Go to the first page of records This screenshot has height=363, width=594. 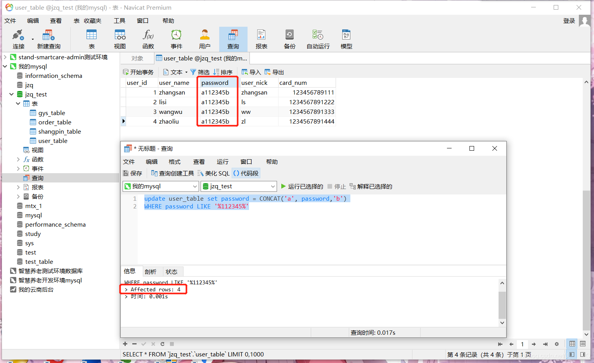(500, 344)
